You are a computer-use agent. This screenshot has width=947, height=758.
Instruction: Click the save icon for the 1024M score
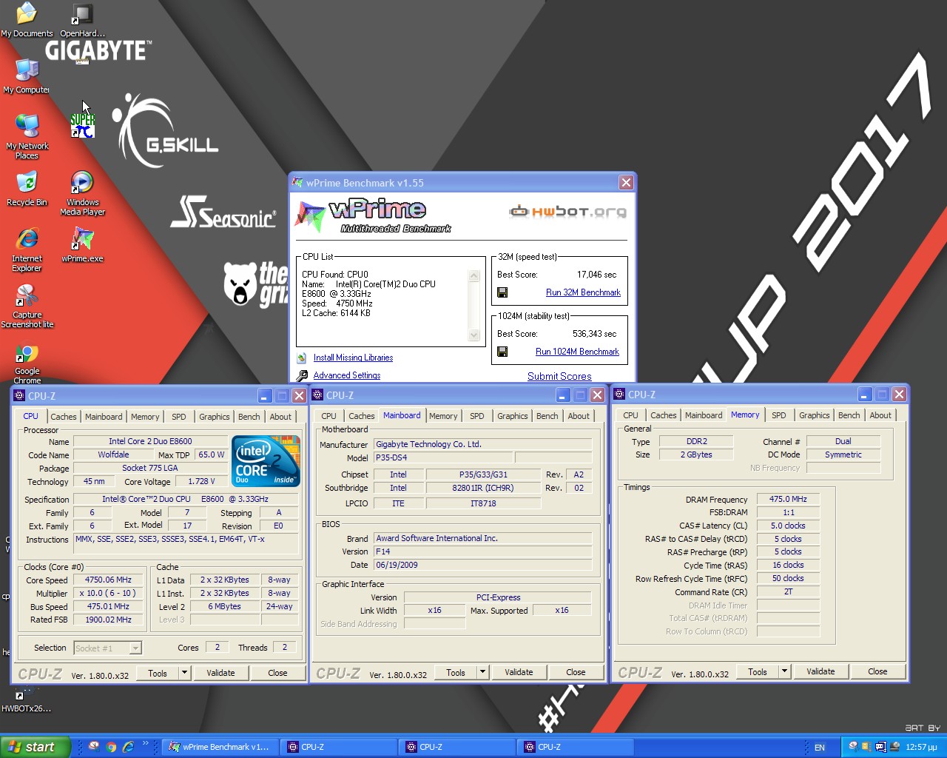click(x=502, y=352)
